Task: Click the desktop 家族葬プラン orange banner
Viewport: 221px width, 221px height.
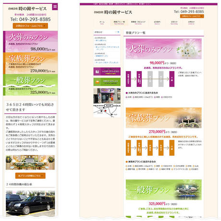Action: pos(164,118)
